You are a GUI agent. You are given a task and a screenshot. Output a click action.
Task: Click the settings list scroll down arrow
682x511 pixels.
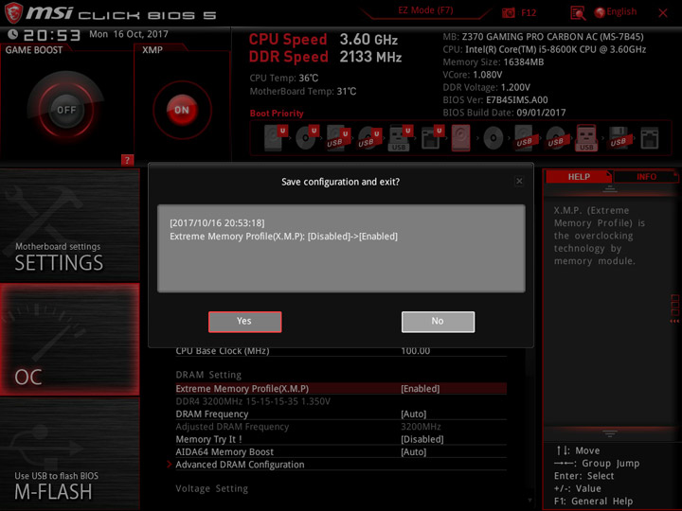point(529,501)
